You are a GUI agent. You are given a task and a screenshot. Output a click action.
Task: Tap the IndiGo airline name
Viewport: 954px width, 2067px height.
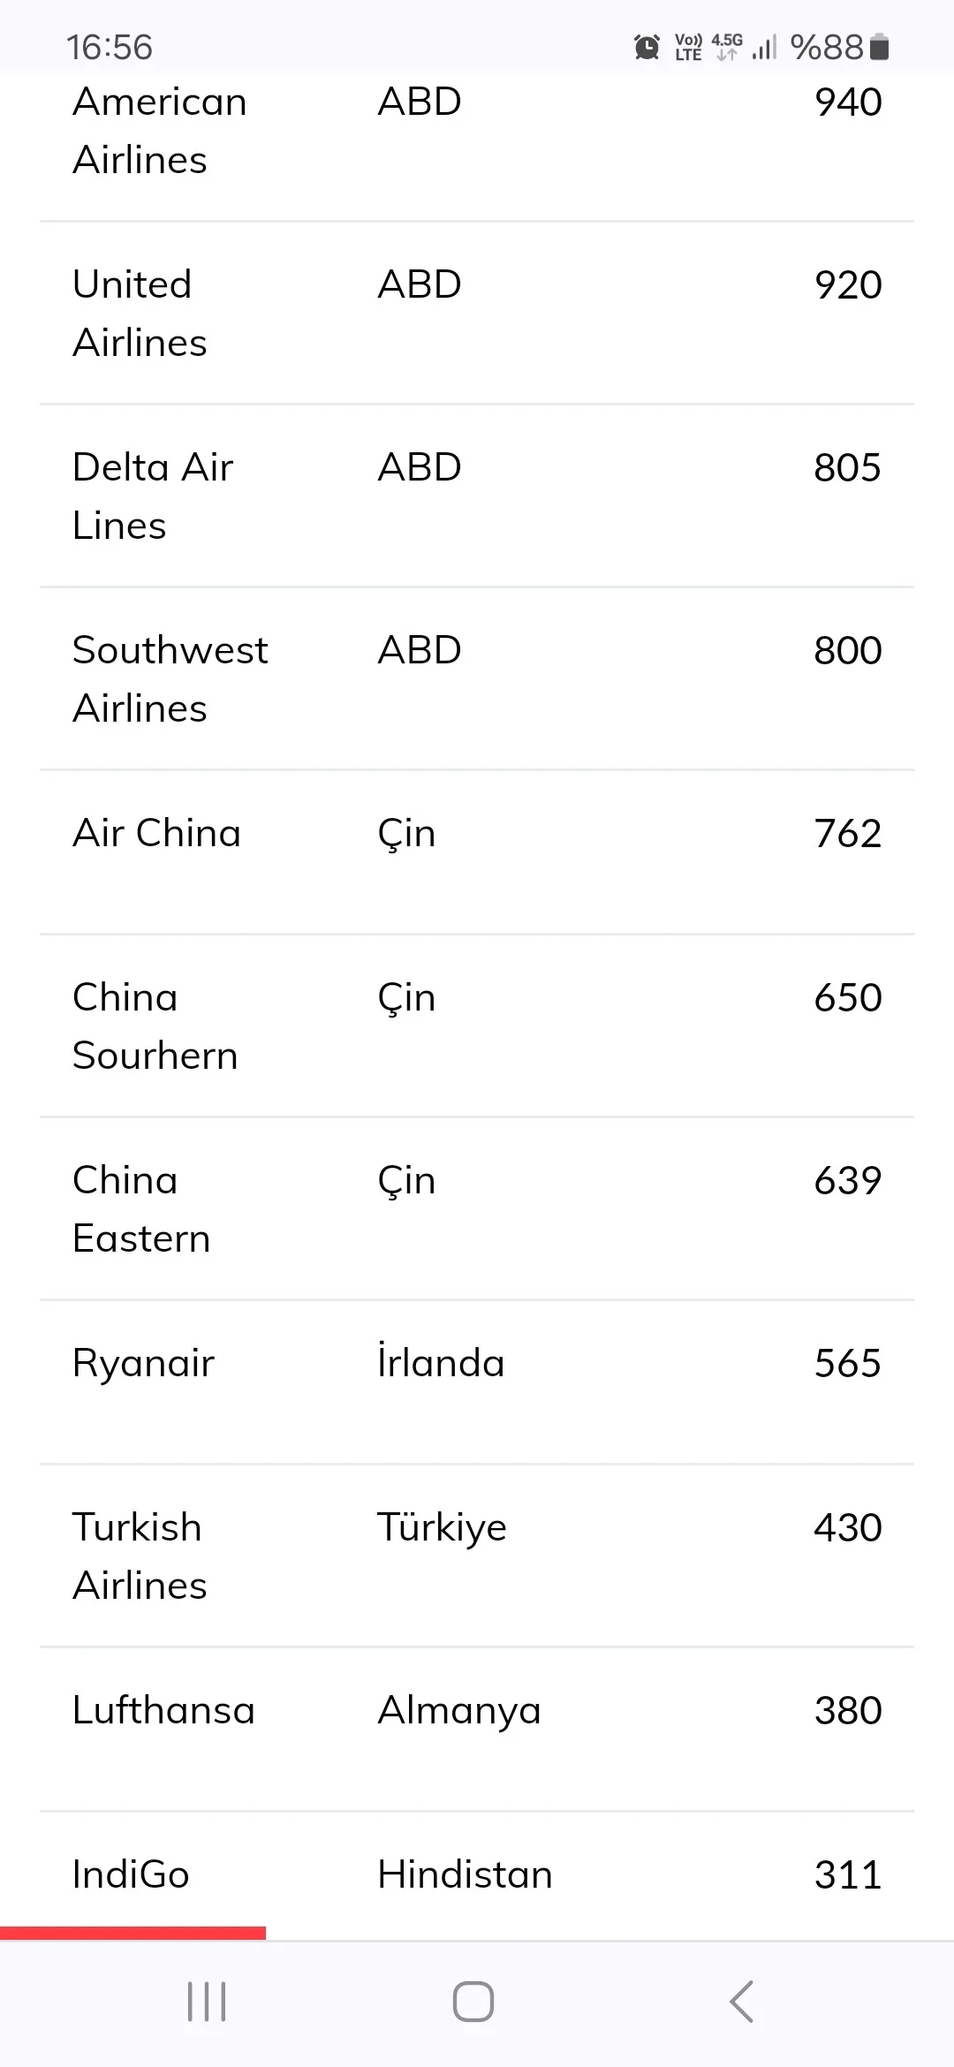[x=131, y=1874]
